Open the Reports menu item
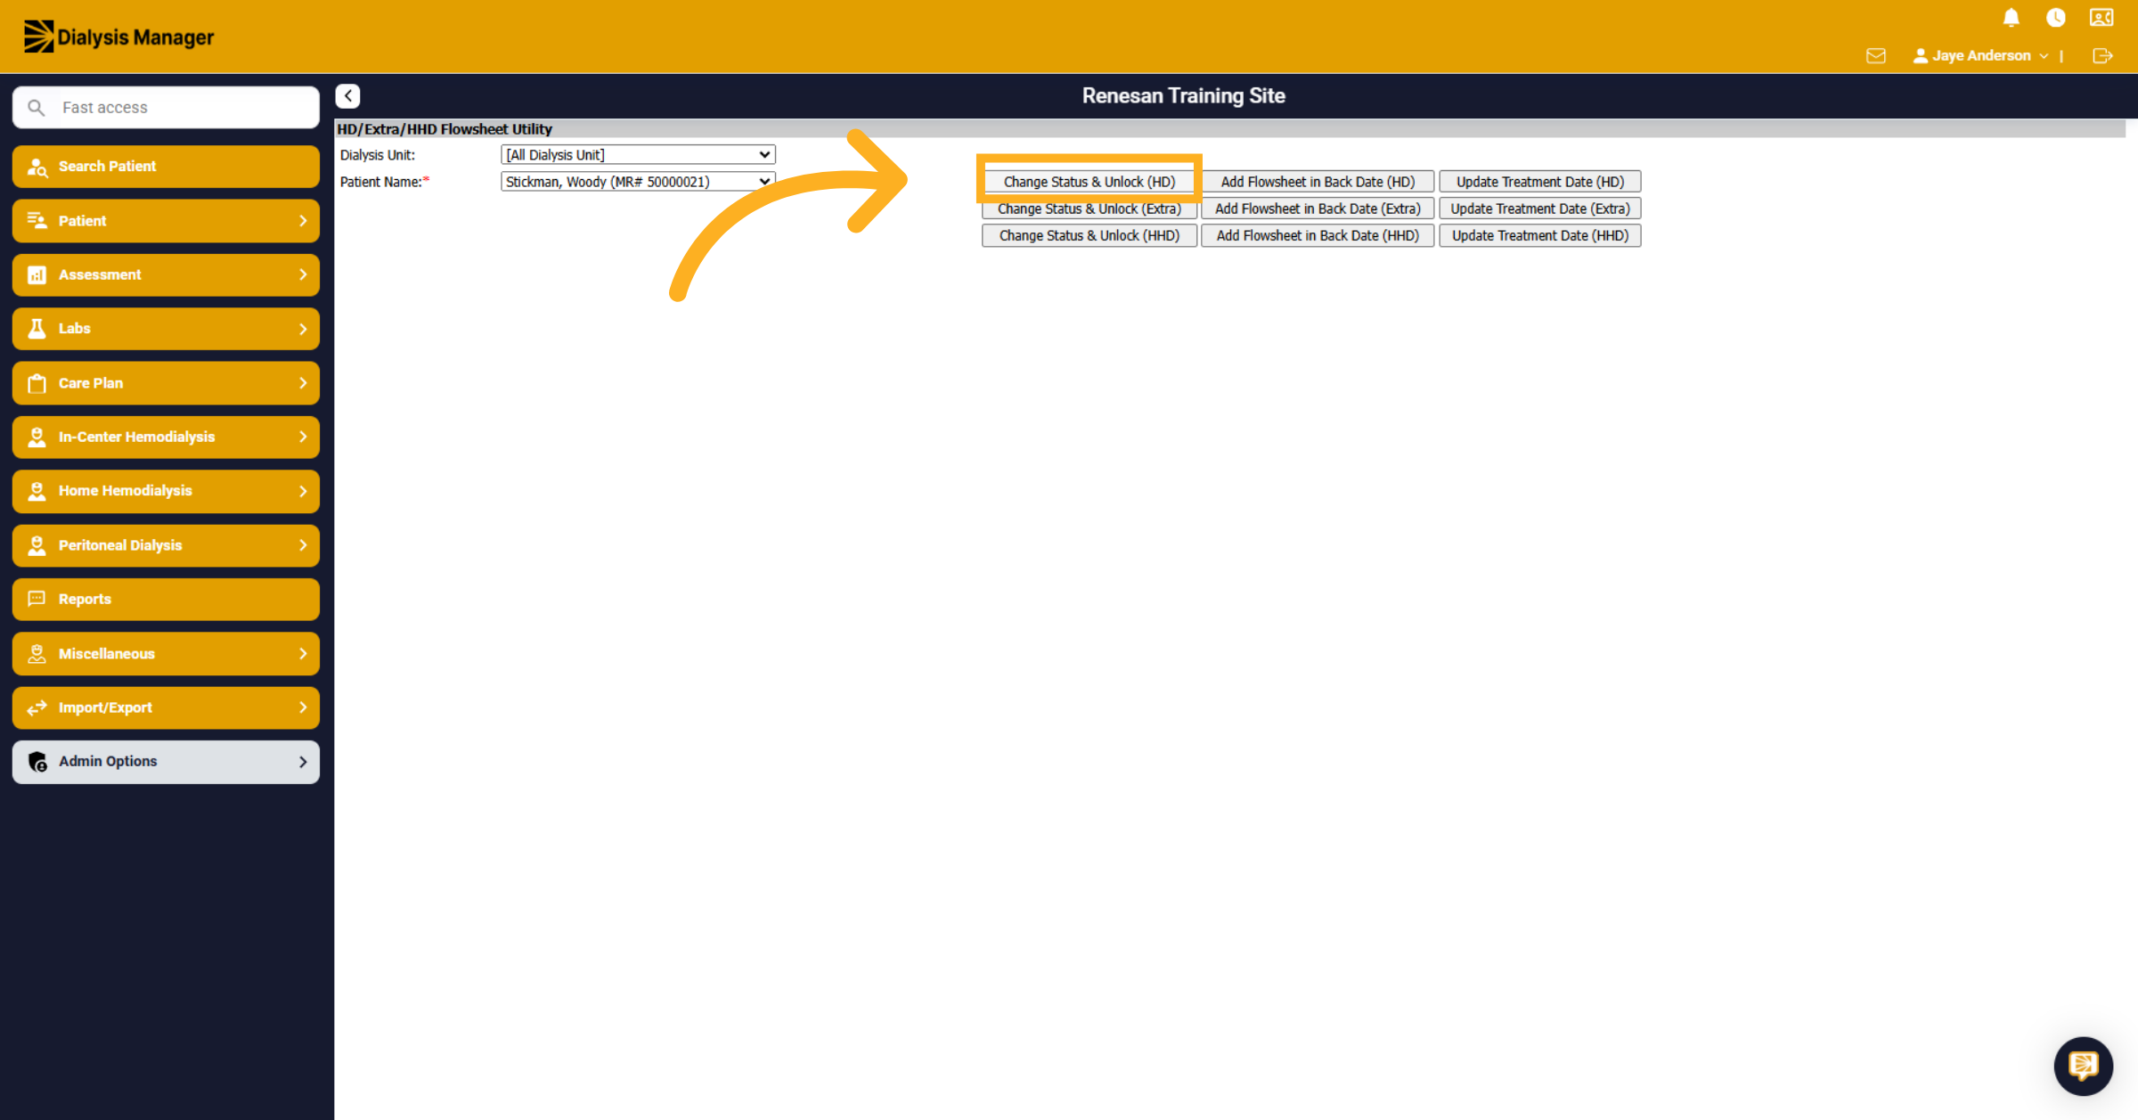The image size is (2138, 1120). pyautogui.click(x=166, y=600)
